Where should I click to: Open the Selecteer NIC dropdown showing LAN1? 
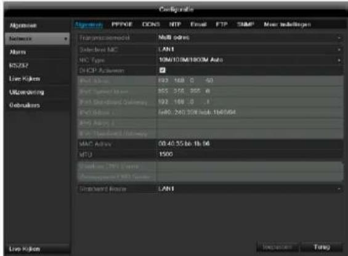pyautogui.click(x=249, y=49)
